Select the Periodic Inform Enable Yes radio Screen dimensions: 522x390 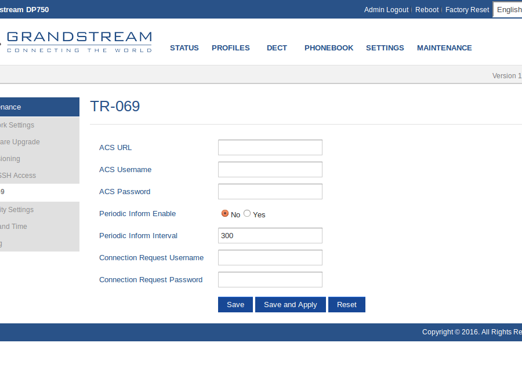click(247, 213)
